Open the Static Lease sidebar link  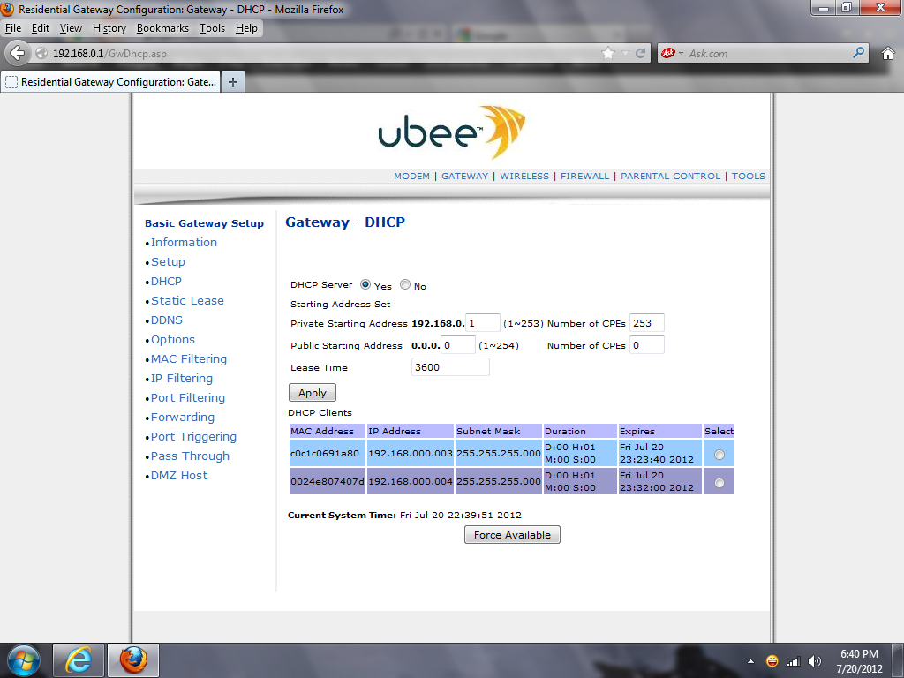187,301
